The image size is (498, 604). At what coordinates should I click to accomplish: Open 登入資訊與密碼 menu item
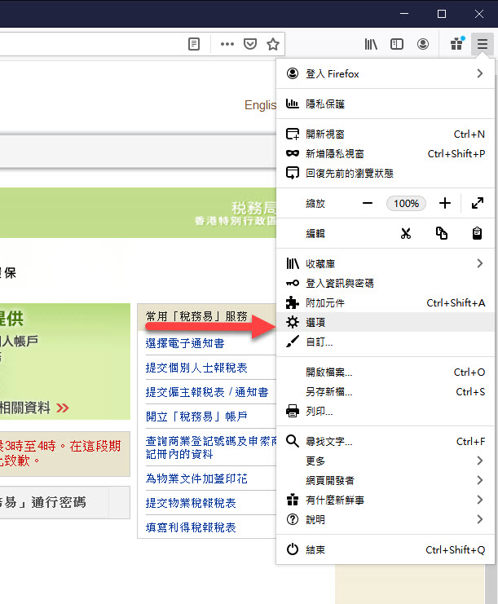[386, 284]
